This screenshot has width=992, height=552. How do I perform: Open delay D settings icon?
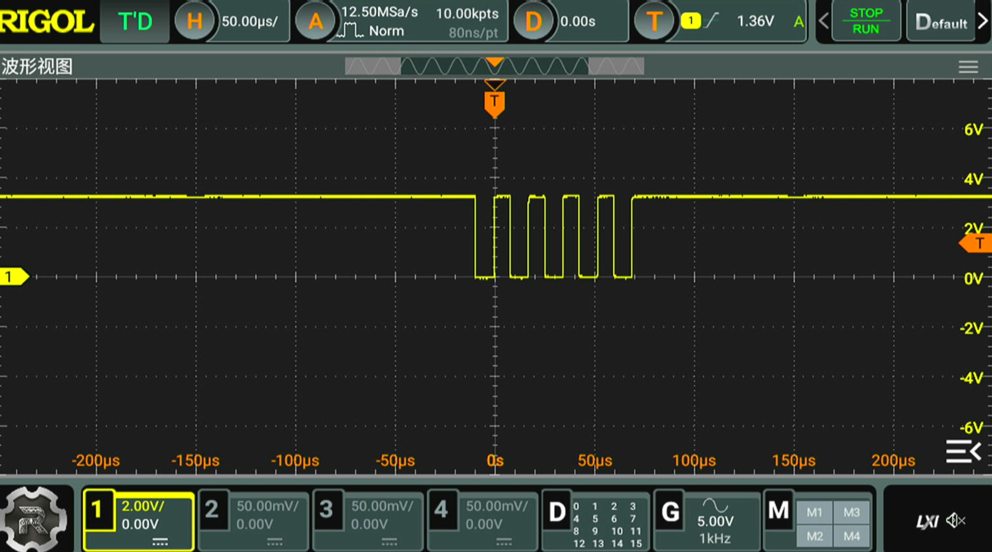tap(533, 21)
